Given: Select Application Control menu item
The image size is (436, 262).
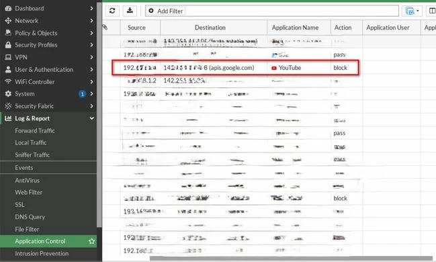Looking at the screenshot, I should point(48,241).
